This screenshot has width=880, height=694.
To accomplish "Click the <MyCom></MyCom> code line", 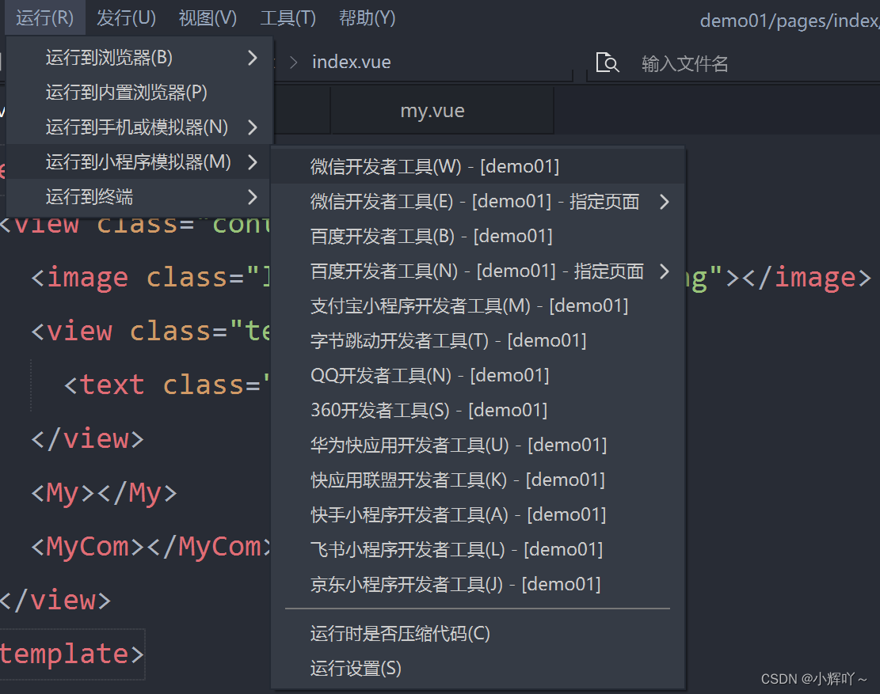I will (151, 547).
